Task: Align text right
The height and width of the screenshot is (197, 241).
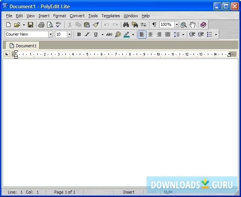Action: coord(159,34)
